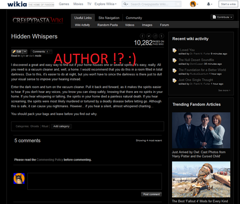Open the Commenting Policy link
The height and width of the screenshot is (204, 240).
point(50,160)
